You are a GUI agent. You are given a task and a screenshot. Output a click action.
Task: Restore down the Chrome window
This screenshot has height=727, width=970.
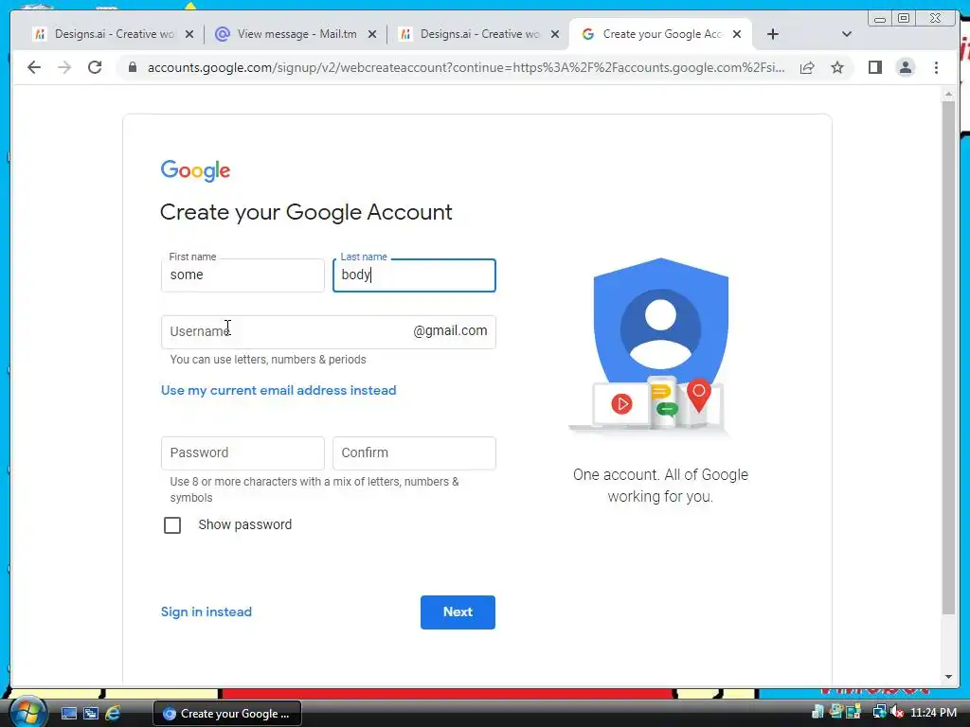pos(904,19)
